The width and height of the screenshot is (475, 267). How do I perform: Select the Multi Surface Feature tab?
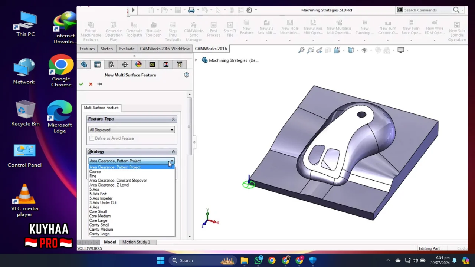tap(101, 108)
